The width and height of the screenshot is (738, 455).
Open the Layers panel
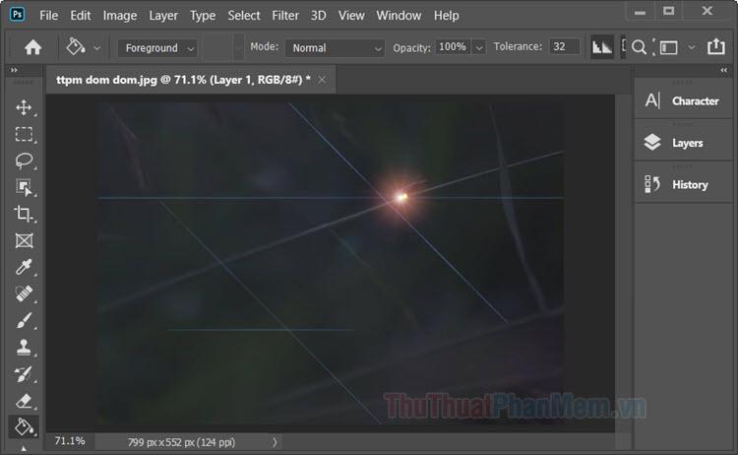(686, 143)
